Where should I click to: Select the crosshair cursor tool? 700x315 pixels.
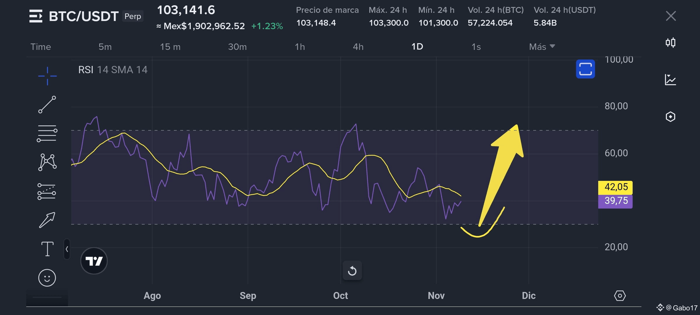[47, 76]
